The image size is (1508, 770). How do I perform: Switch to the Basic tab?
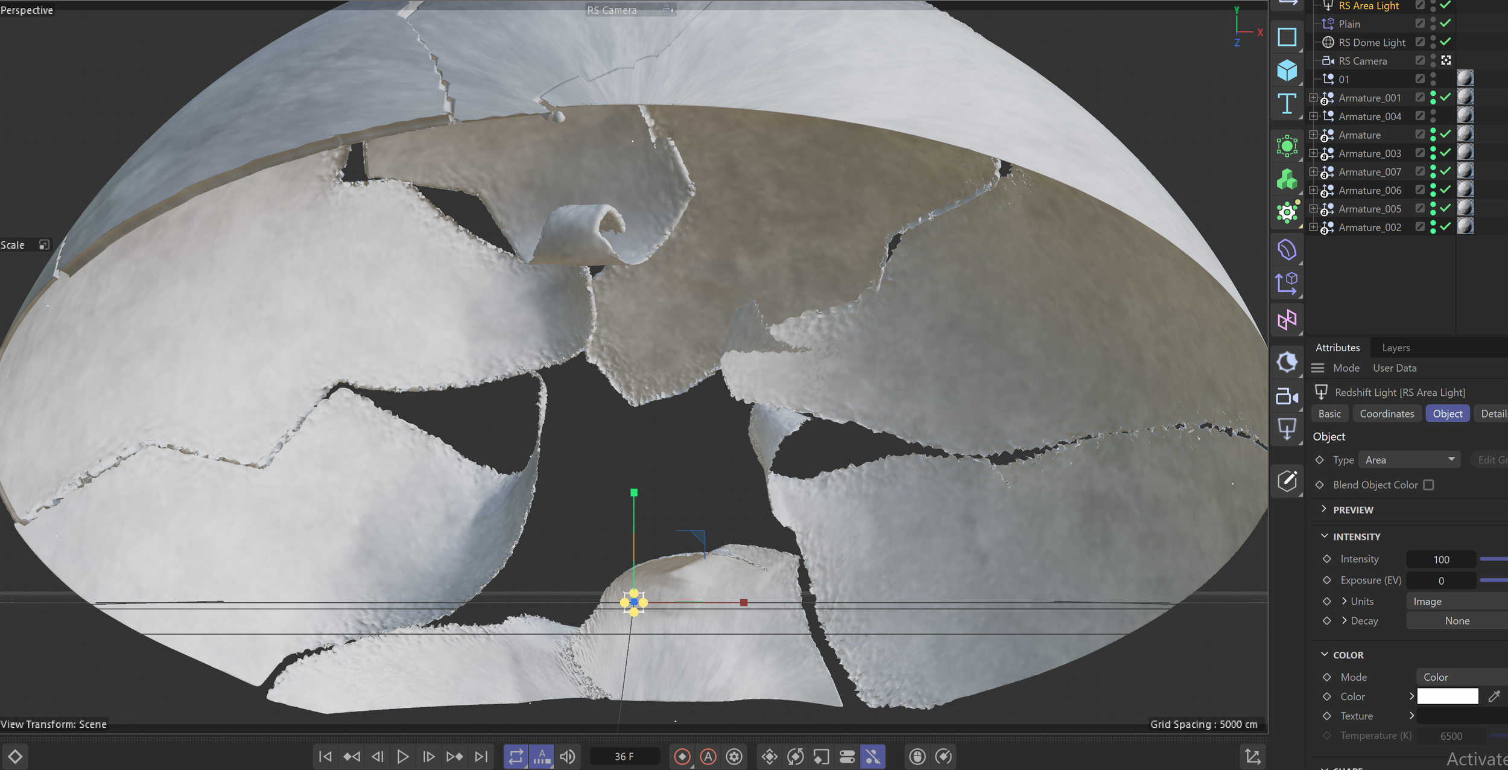click(x=1329, y=413)
